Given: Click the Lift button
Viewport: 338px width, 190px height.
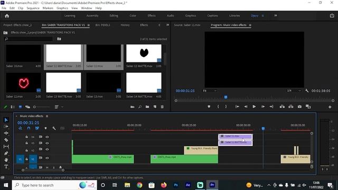Looking at the screenshot, I should (x=282, y=107).
